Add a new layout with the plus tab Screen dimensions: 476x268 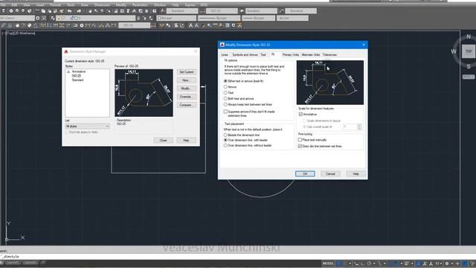[x=43, y=263]
